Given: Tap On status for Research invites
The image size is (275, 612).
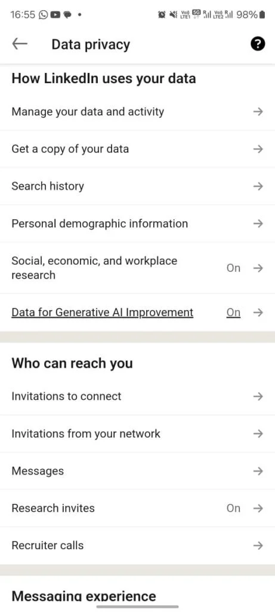Looking at the screenshot, I should pos(233,508).
